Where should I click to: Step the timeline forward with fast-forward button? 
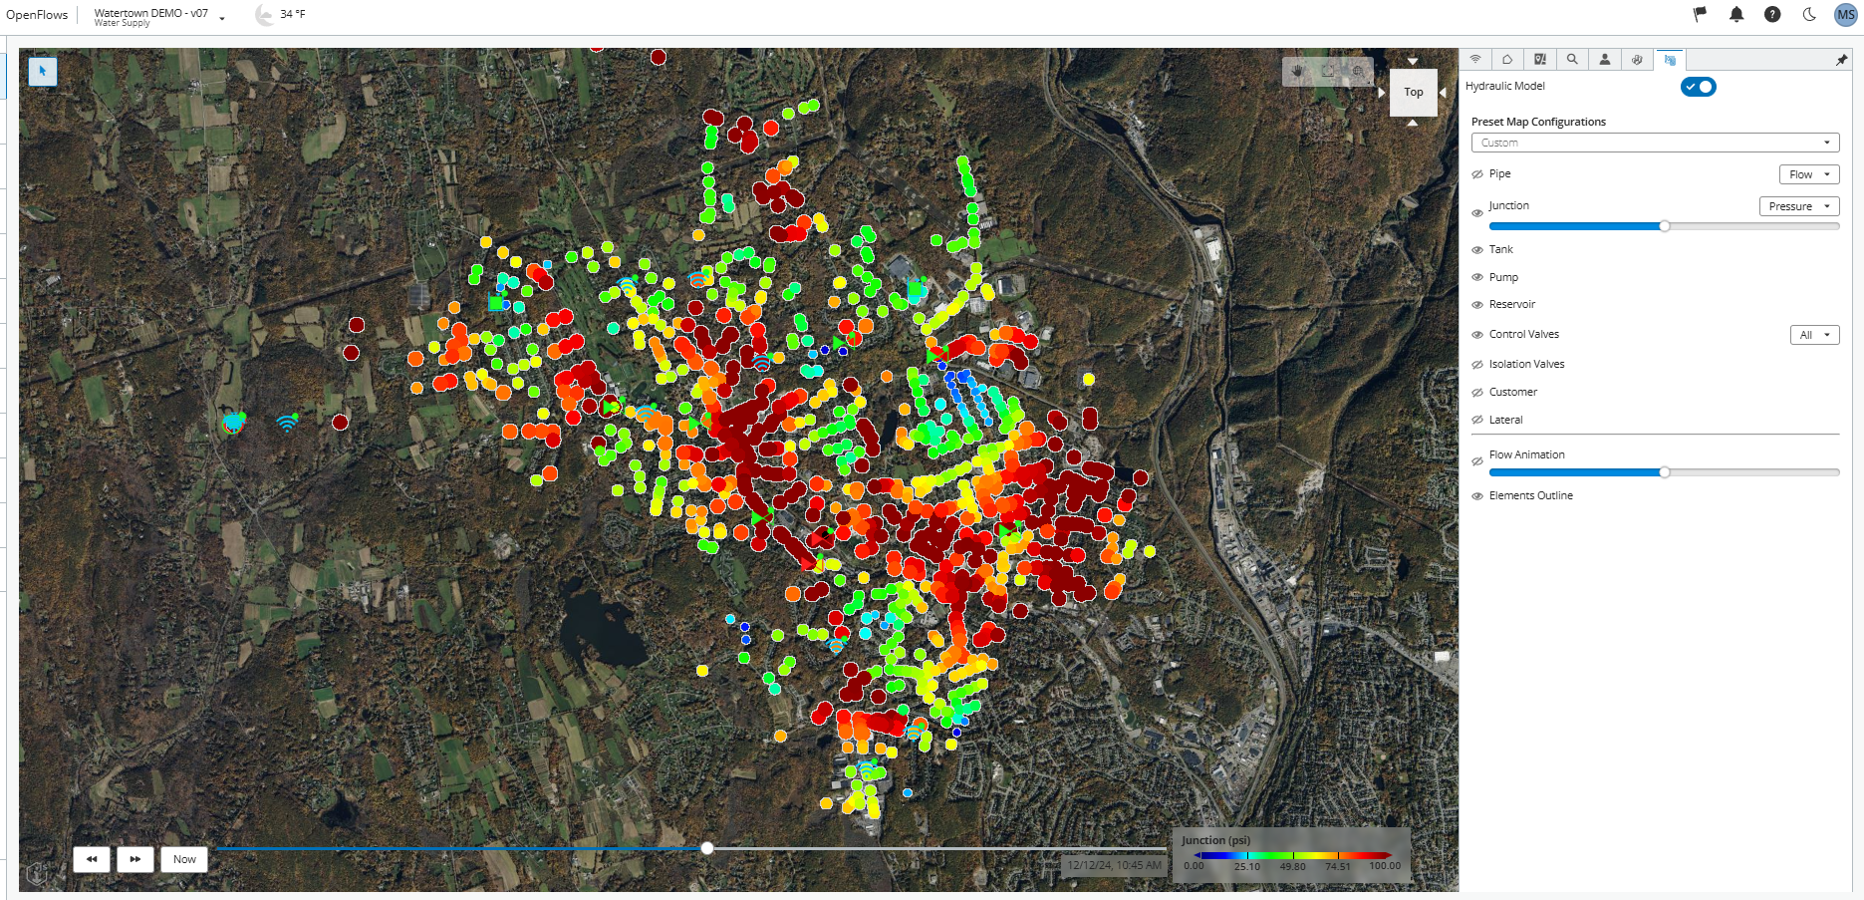(135, 859)
